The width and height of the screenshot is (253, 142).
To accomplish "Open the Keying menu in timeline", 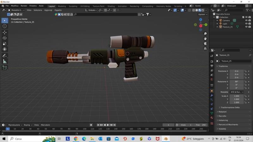I will click(28, 125).
